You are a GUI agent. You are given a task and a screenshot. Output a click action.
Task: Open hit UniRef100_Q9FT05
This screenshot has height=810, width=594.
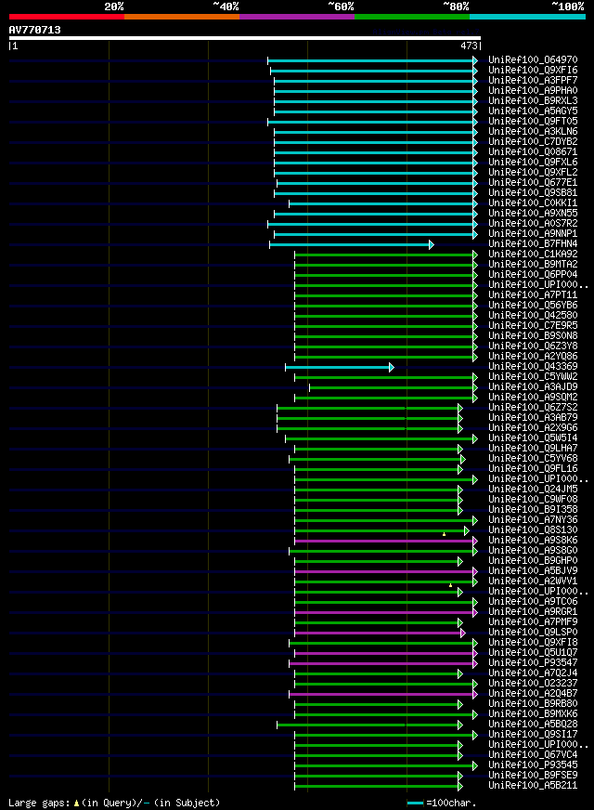click(533, 122)
